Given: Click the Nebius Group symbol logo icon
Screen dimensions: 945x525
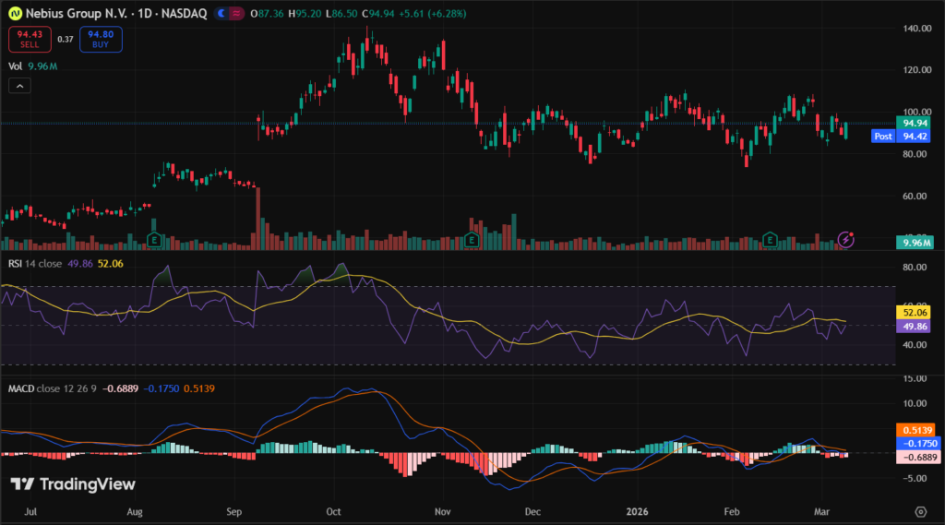Looking at the screenshot, I should click(14, 14).
